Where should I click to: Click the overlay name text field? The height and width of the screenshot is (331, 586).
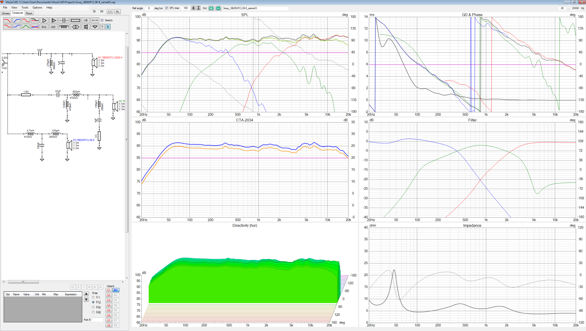click(x=255, y=8)
